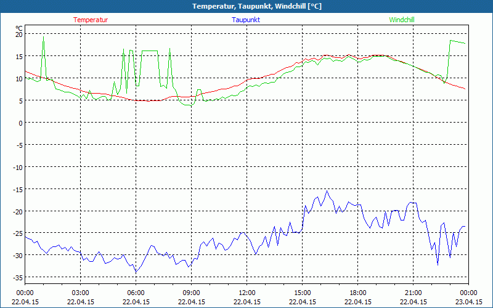
Task: Click the °C unit label on axis
Action: click(19, 28)
